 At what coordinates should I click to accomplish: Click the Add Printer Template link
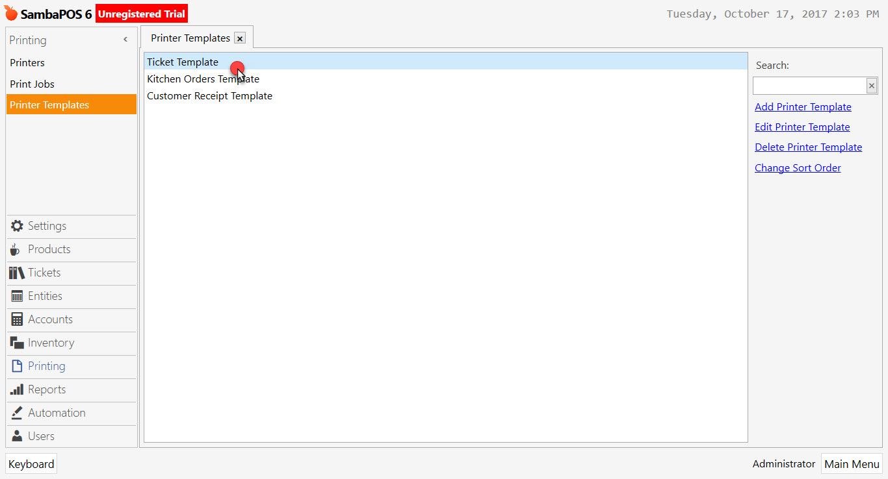pyautogui.click(x=803, y=106)
